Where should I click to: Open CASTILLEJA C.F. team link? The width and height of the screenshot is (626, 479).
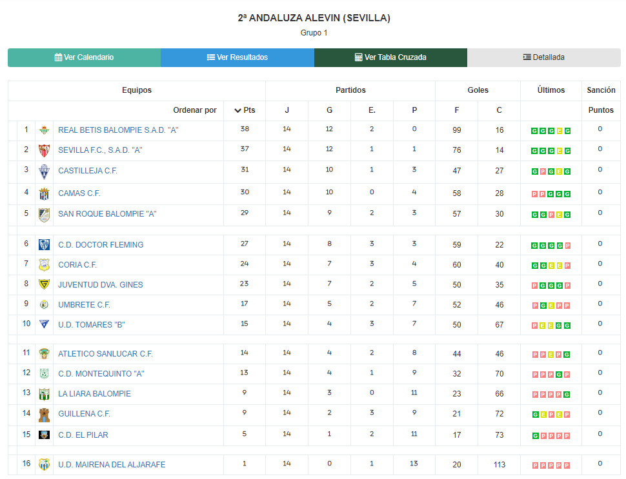click(x=88, y=171)
